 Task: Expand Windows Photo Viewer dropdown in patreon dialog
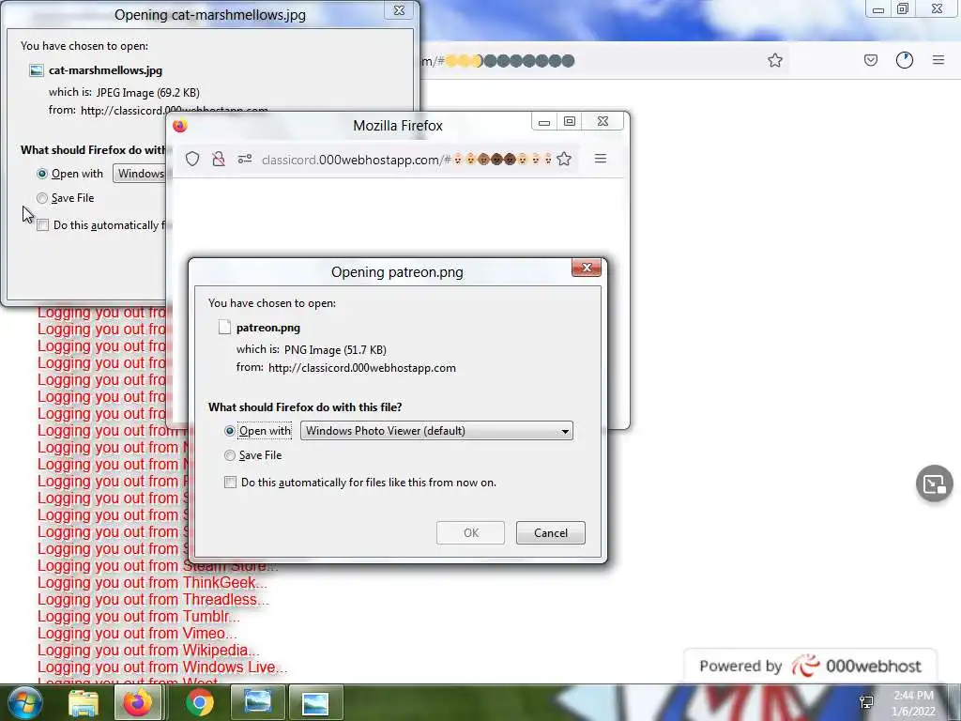click(x=436, y=430)
